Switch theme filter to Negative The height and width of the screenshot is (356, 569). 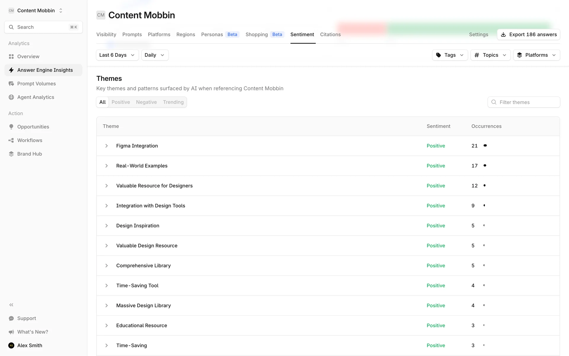(x=146, y=102)
